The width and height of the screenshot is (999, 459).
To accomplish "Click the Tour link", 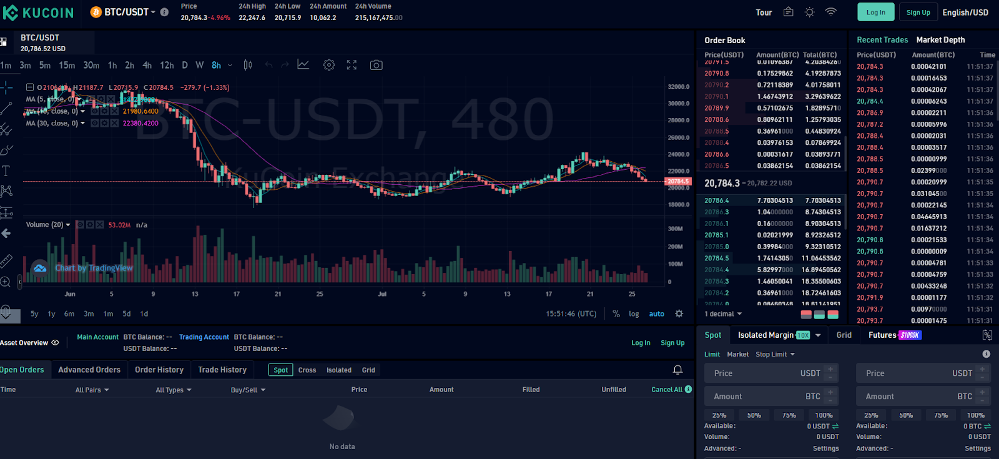I will (x=764, y=12).
